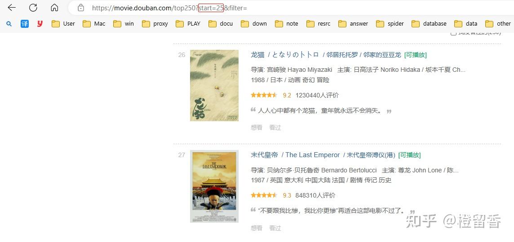Reload the page with refresh icon
The height and width of the screenshot is (242, 514).
(x=33, y=8)
